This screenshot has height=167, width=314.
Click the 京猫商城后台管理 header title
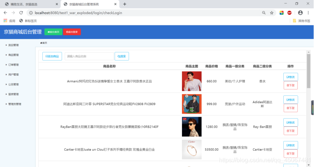[23, 32]
